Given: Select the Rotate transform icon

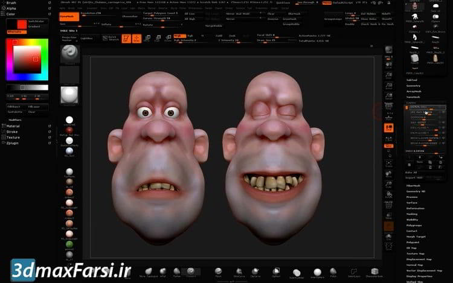Looking at the screenshot, I should click(x=168, y=39).
